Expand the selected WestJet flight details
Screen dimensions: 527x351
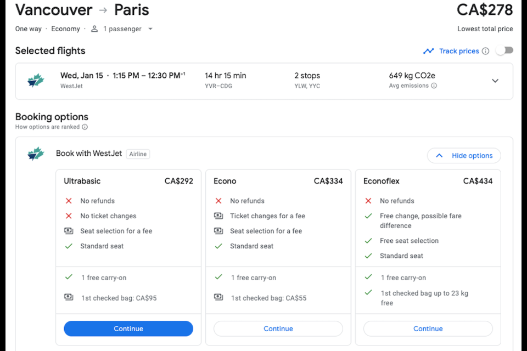pyautogui.click(x=495, y=81)
